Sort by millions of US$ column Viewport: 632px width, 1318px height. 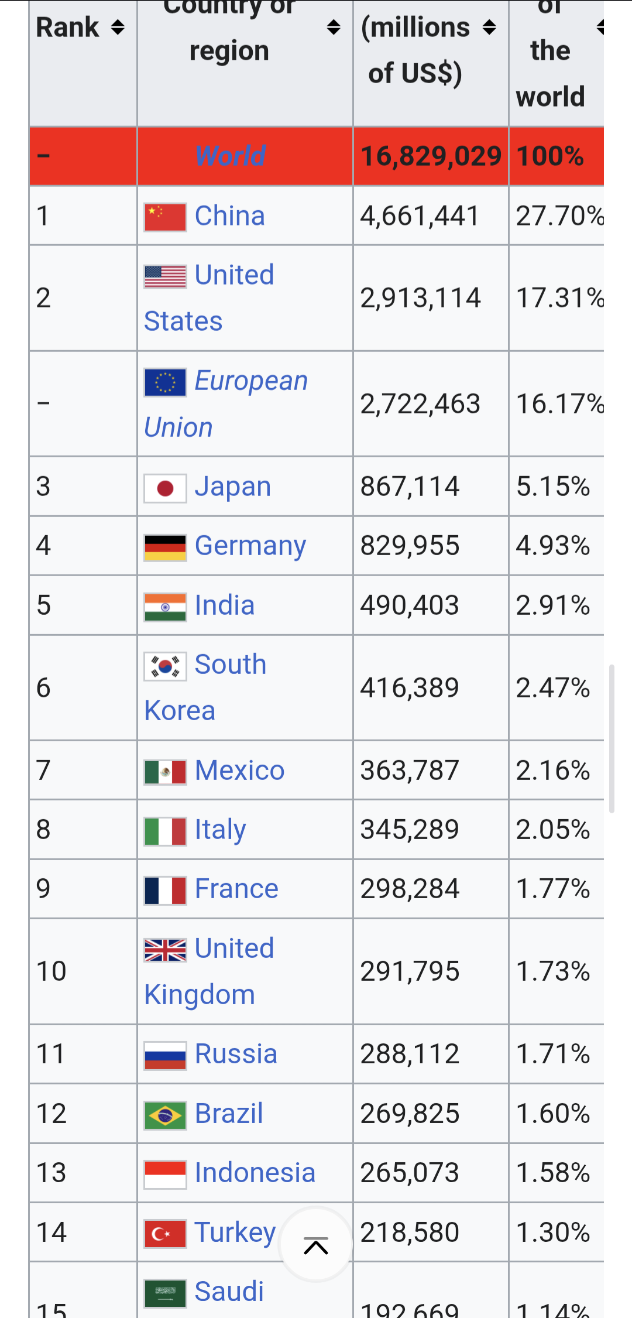489,27
